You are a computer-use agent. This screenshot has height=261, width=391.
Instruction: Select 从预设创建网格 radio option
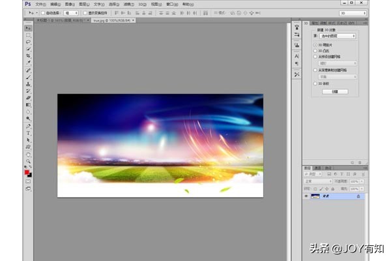[x=315, y=57]
